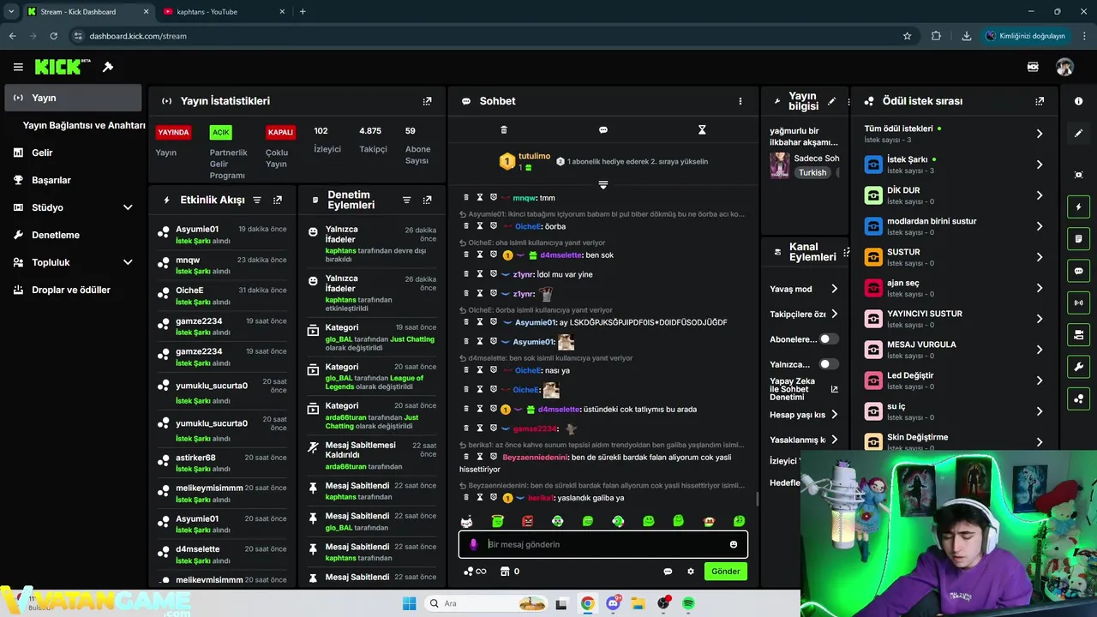Open filter icon in Etkinlik Akışı header
This screenshot has height=617, width=1097.
point(257,200)
